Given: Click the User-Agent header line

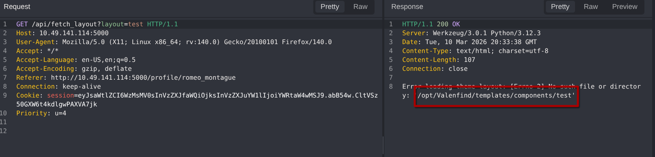Looking at the screenshot, I should point(174,42).
